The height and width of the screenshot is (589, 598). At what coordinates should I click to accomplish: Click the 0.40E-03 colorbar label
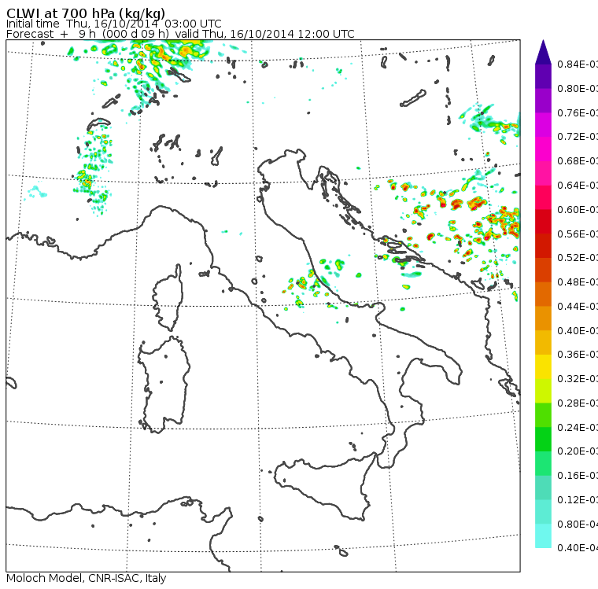pyautogui.click(x=578, y=330)
